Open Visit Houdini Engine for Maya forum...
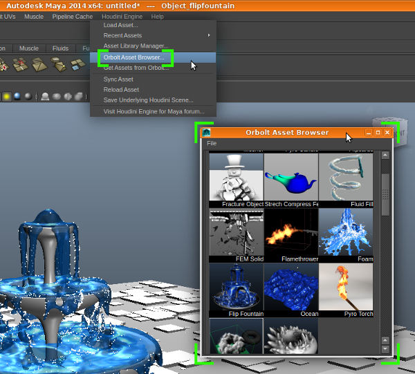This screenshot has width=415, height=374. tap(153, 111)
